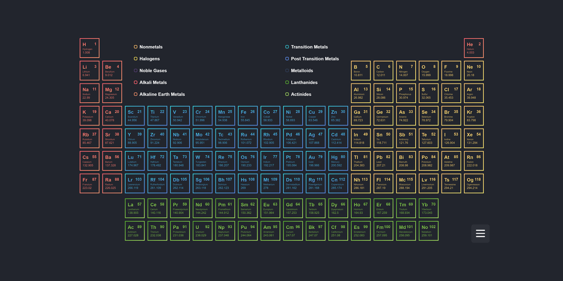
Task: Toggle the Nonmetals legend checkbox
Action: click(135, 47)
